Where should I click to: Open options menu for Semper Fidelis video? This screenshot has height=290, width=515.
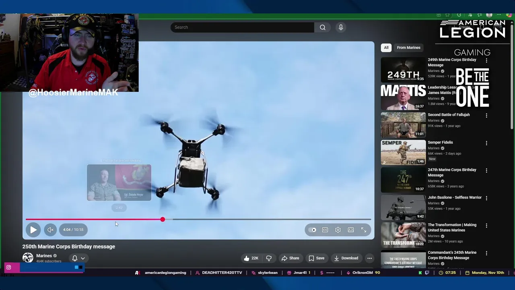486,143
